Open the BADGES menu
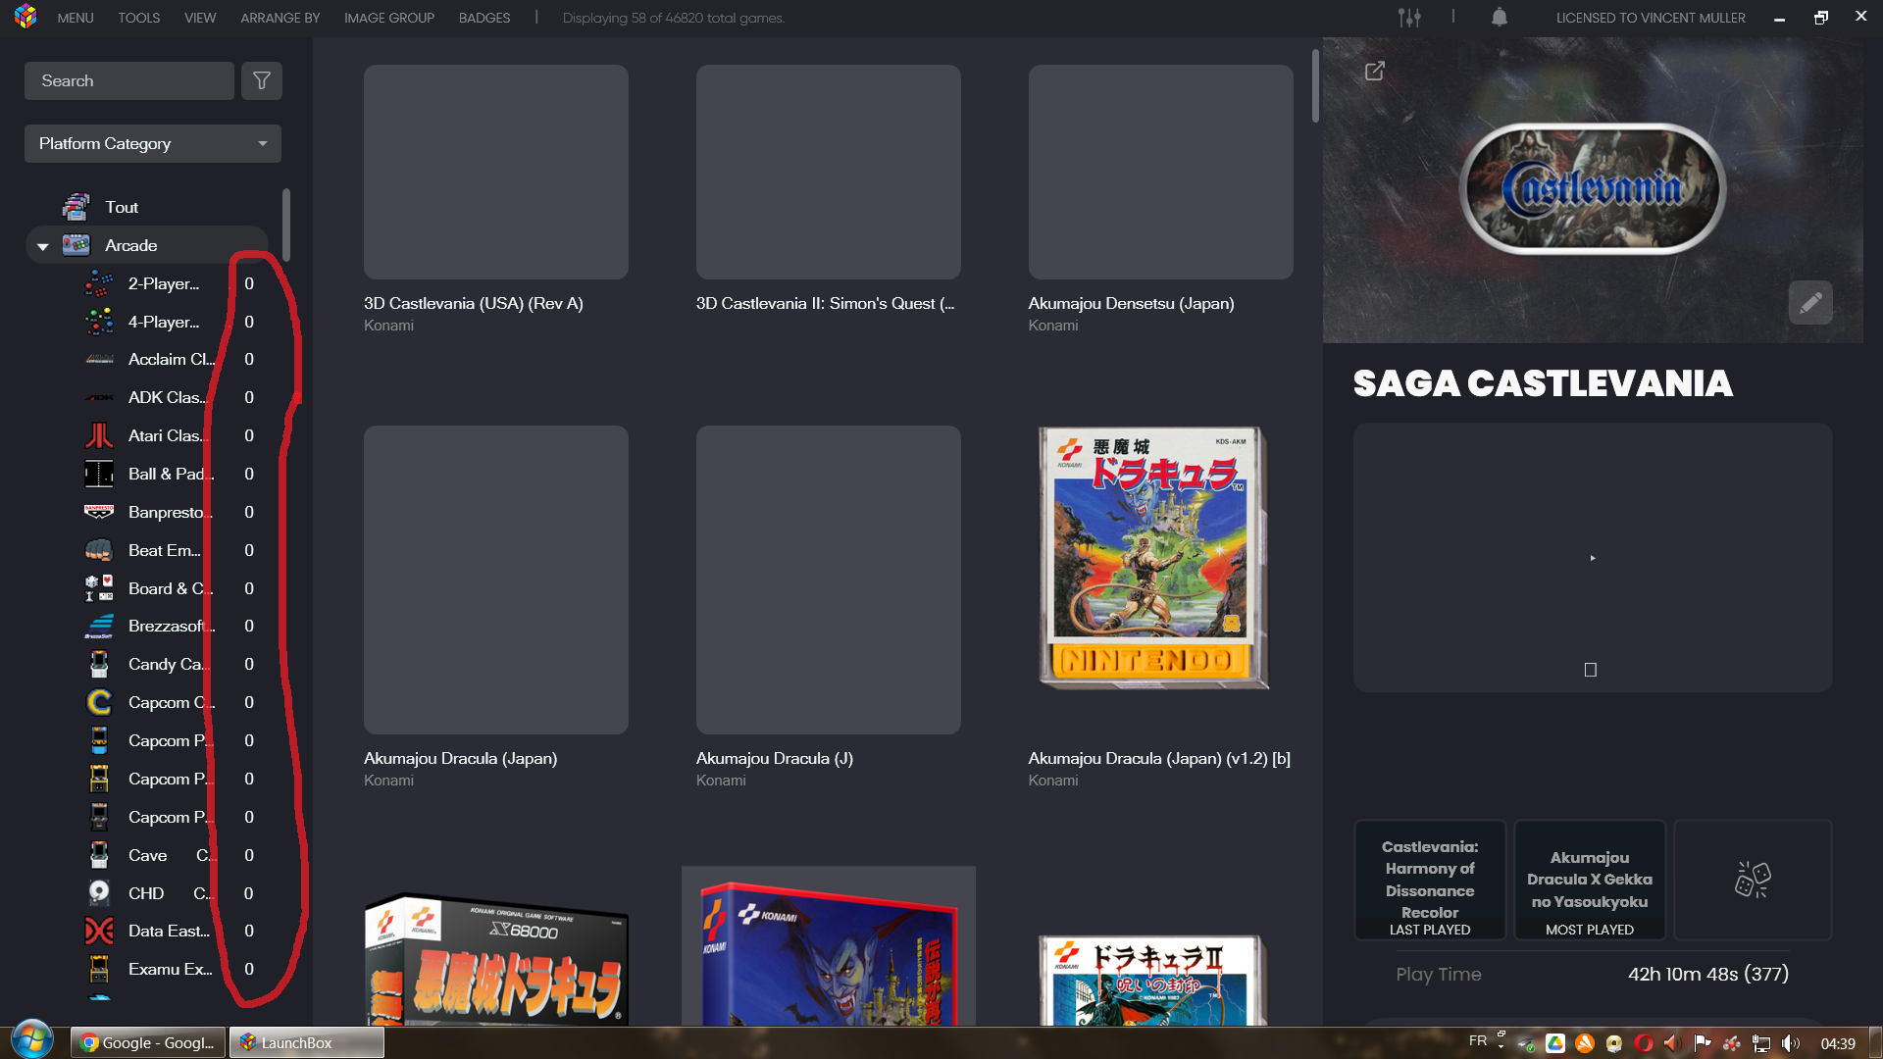 (484, 18)
